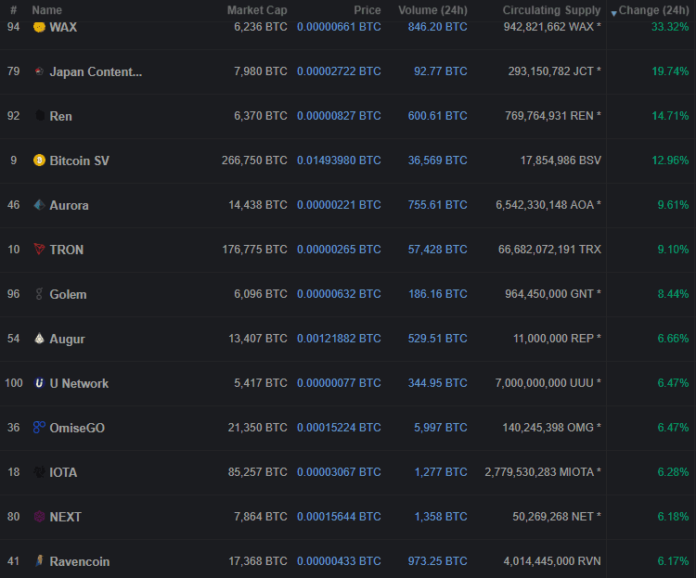The image size is (696, 578).
Task: Click OmiseGO price 0.00015224 BTC
Action: click(339, 427)
